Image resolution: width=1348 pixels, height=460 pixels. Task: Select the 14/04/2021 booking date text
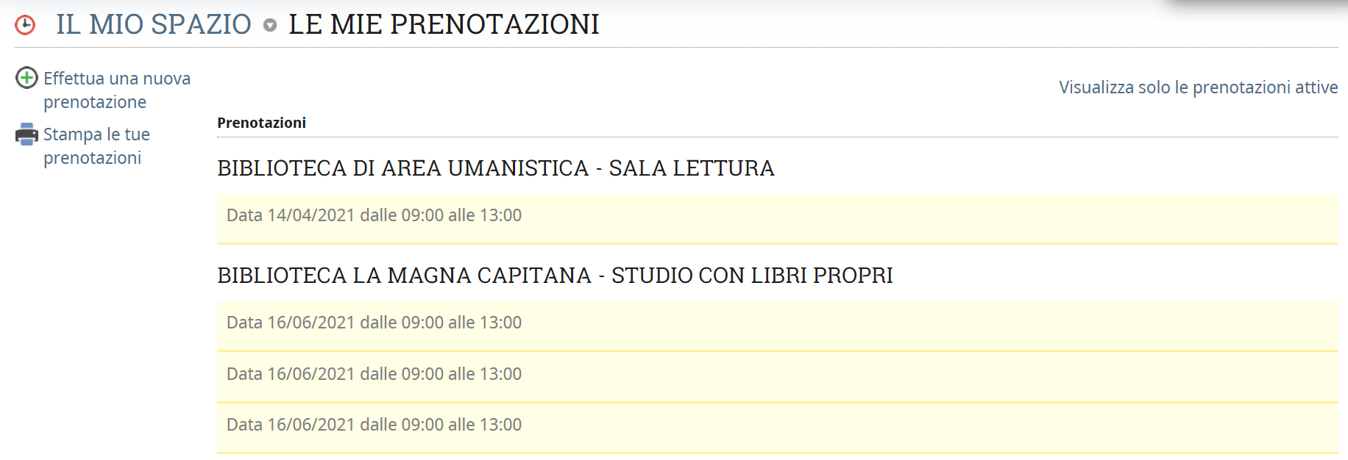click(x=311, y=215)
